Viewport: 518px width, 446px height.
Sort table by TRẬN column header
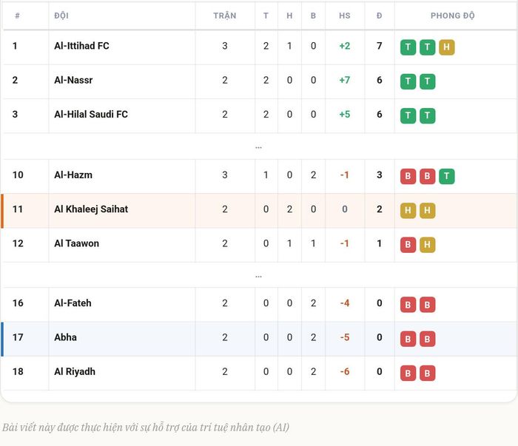(225, 16)
